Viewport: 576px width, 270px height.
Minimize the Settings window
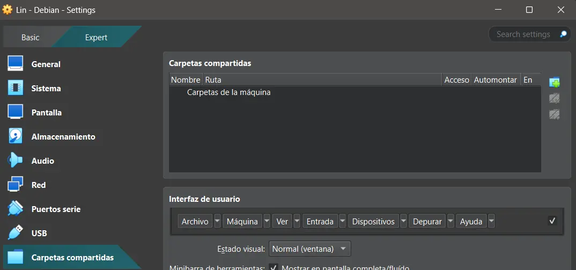click(x=498, y=10)
